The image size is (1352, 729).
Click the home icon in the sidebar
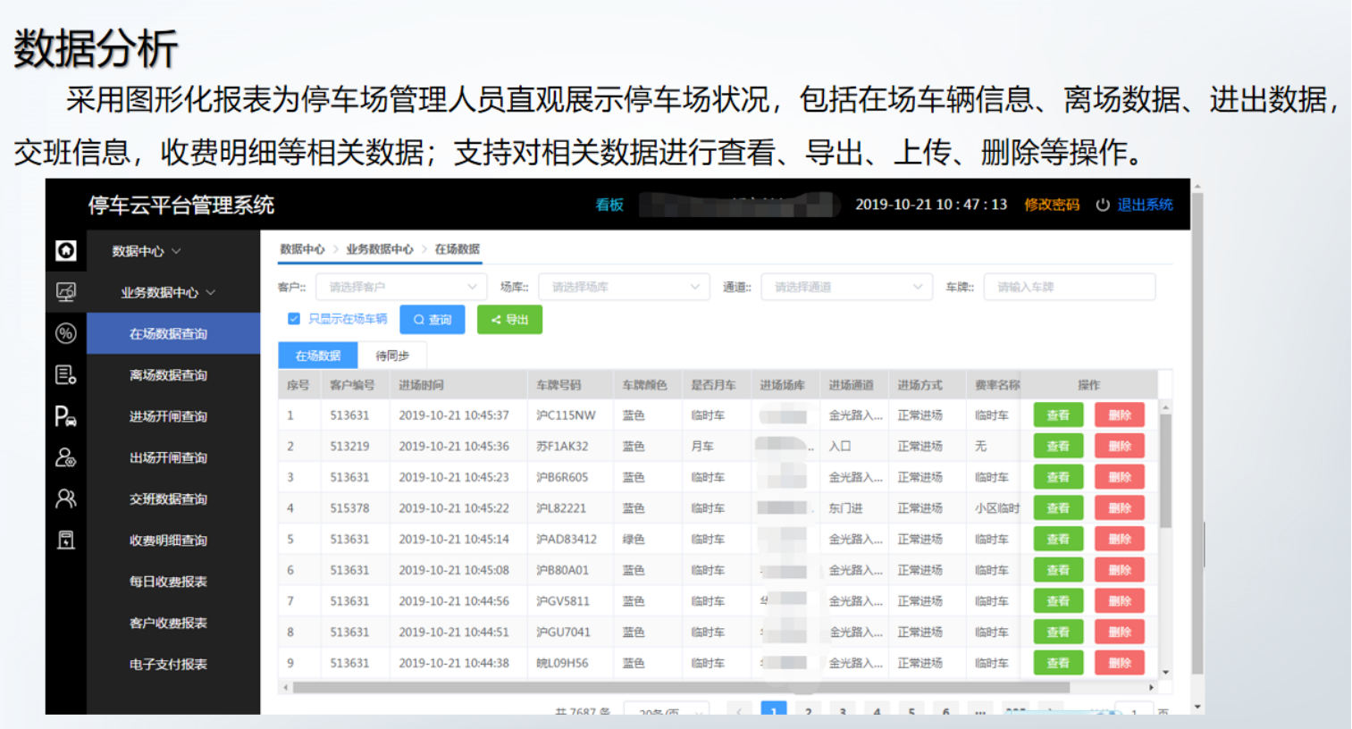point(66,251)
